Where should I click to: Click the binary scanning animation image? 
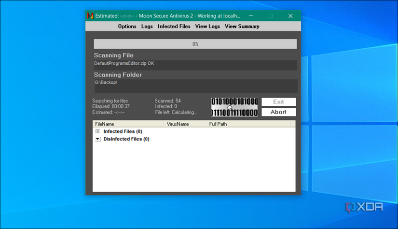[x=234, y=107]
